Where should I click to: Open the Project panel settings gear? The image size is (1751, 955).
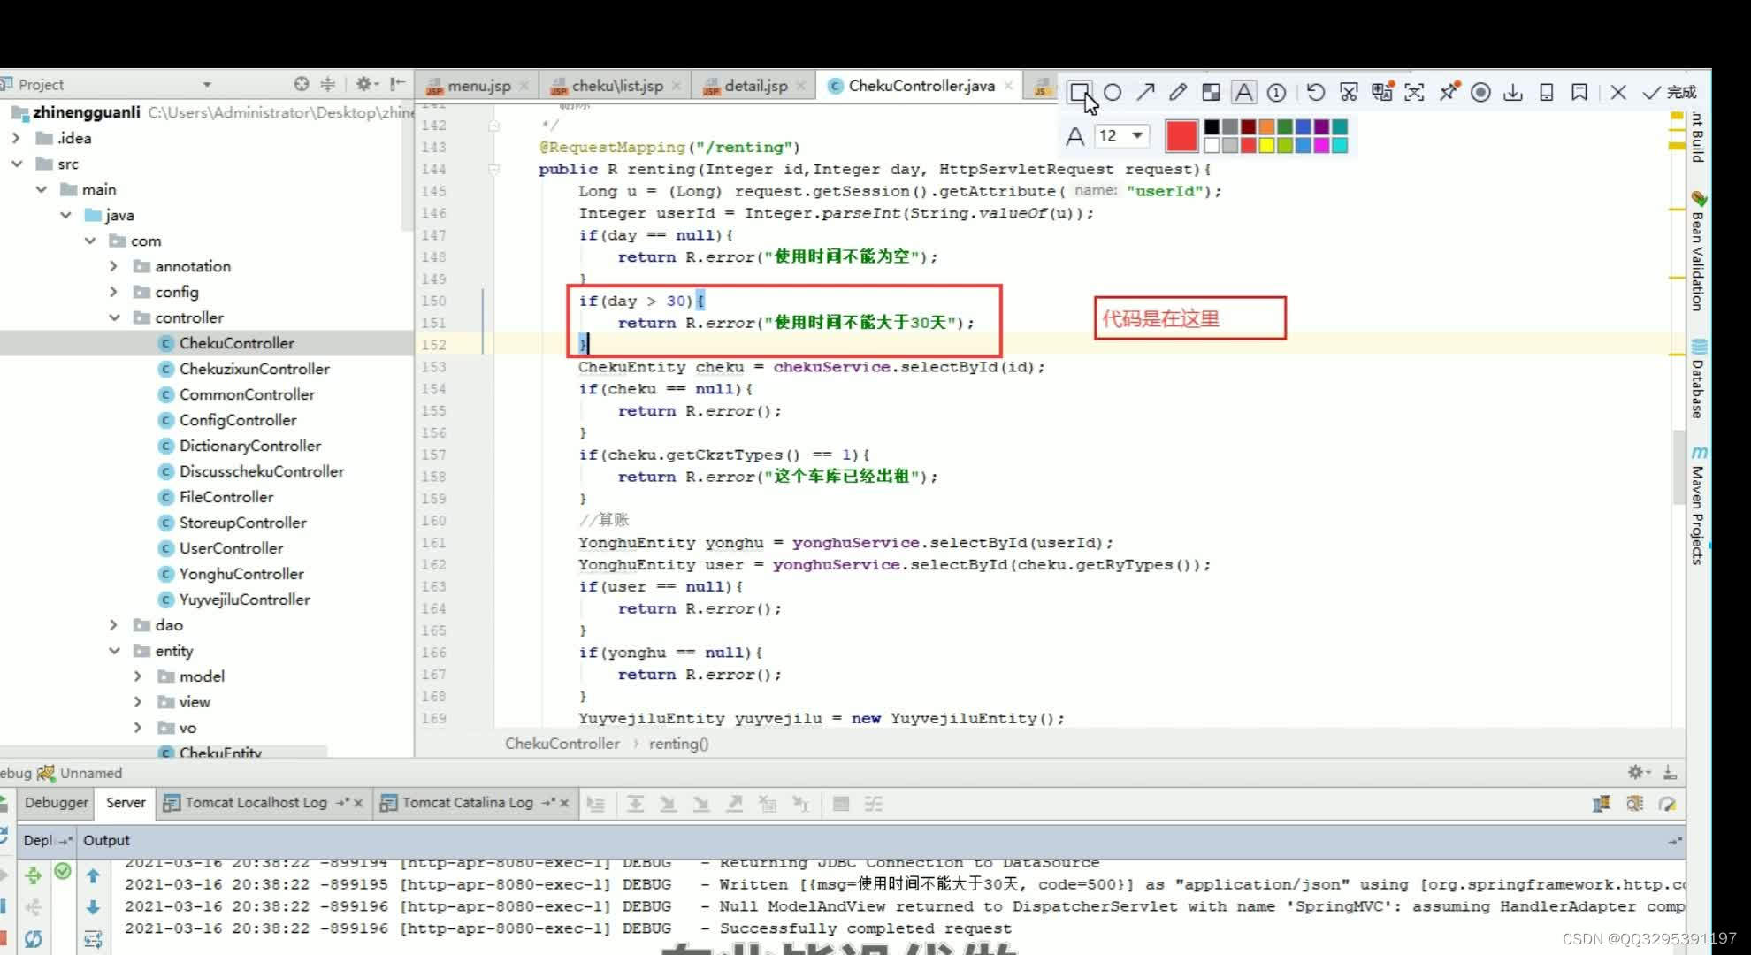point(365,84)
